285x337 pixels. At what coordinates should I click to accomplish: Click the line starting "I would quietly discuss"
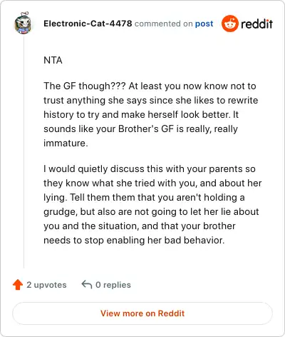(x=150, y=169)
